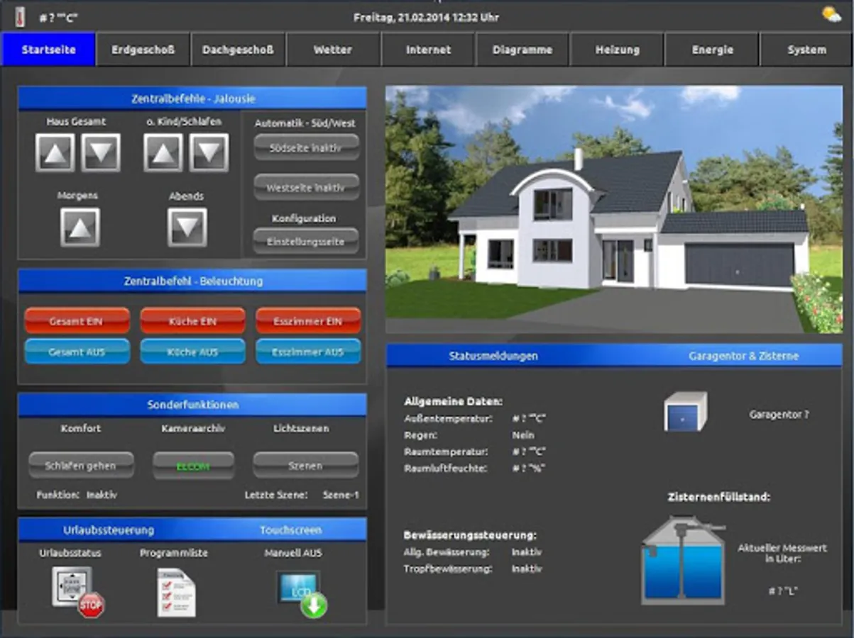Click the Manuell AUS LCD icon
854x638 pixels.
(x=302, y=593)
